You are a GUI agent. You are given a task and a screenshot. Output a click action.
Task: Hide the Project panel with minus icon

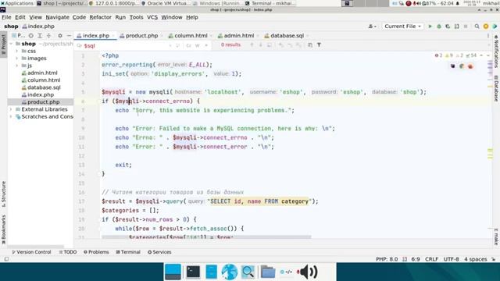point(69,36)
